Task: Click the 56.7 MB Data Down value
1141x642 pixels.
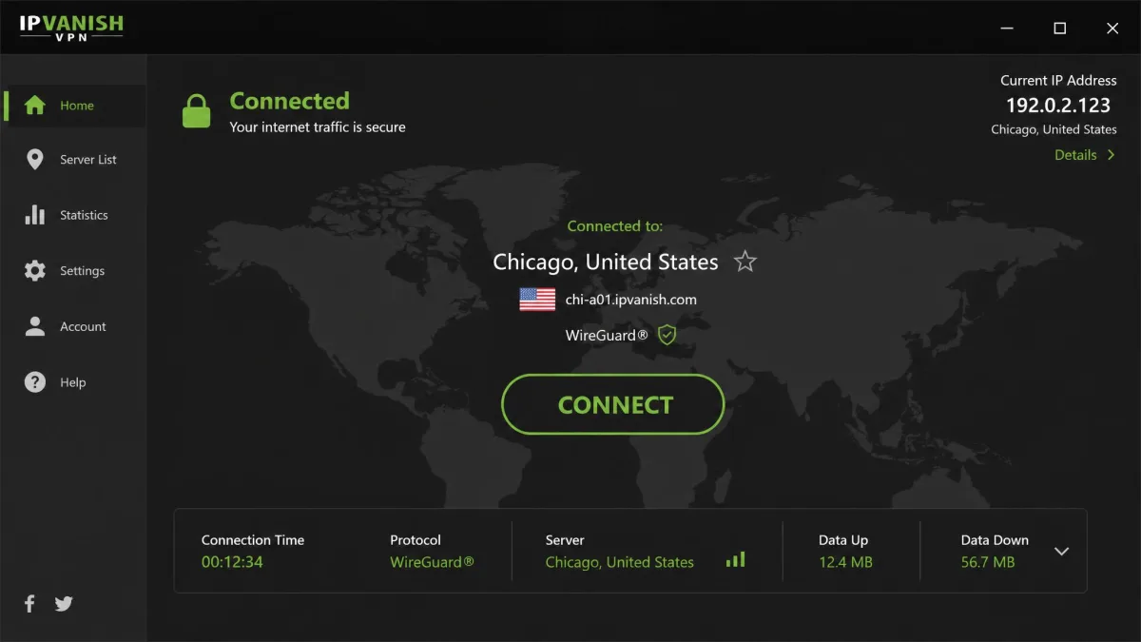Action: [988, 562]
